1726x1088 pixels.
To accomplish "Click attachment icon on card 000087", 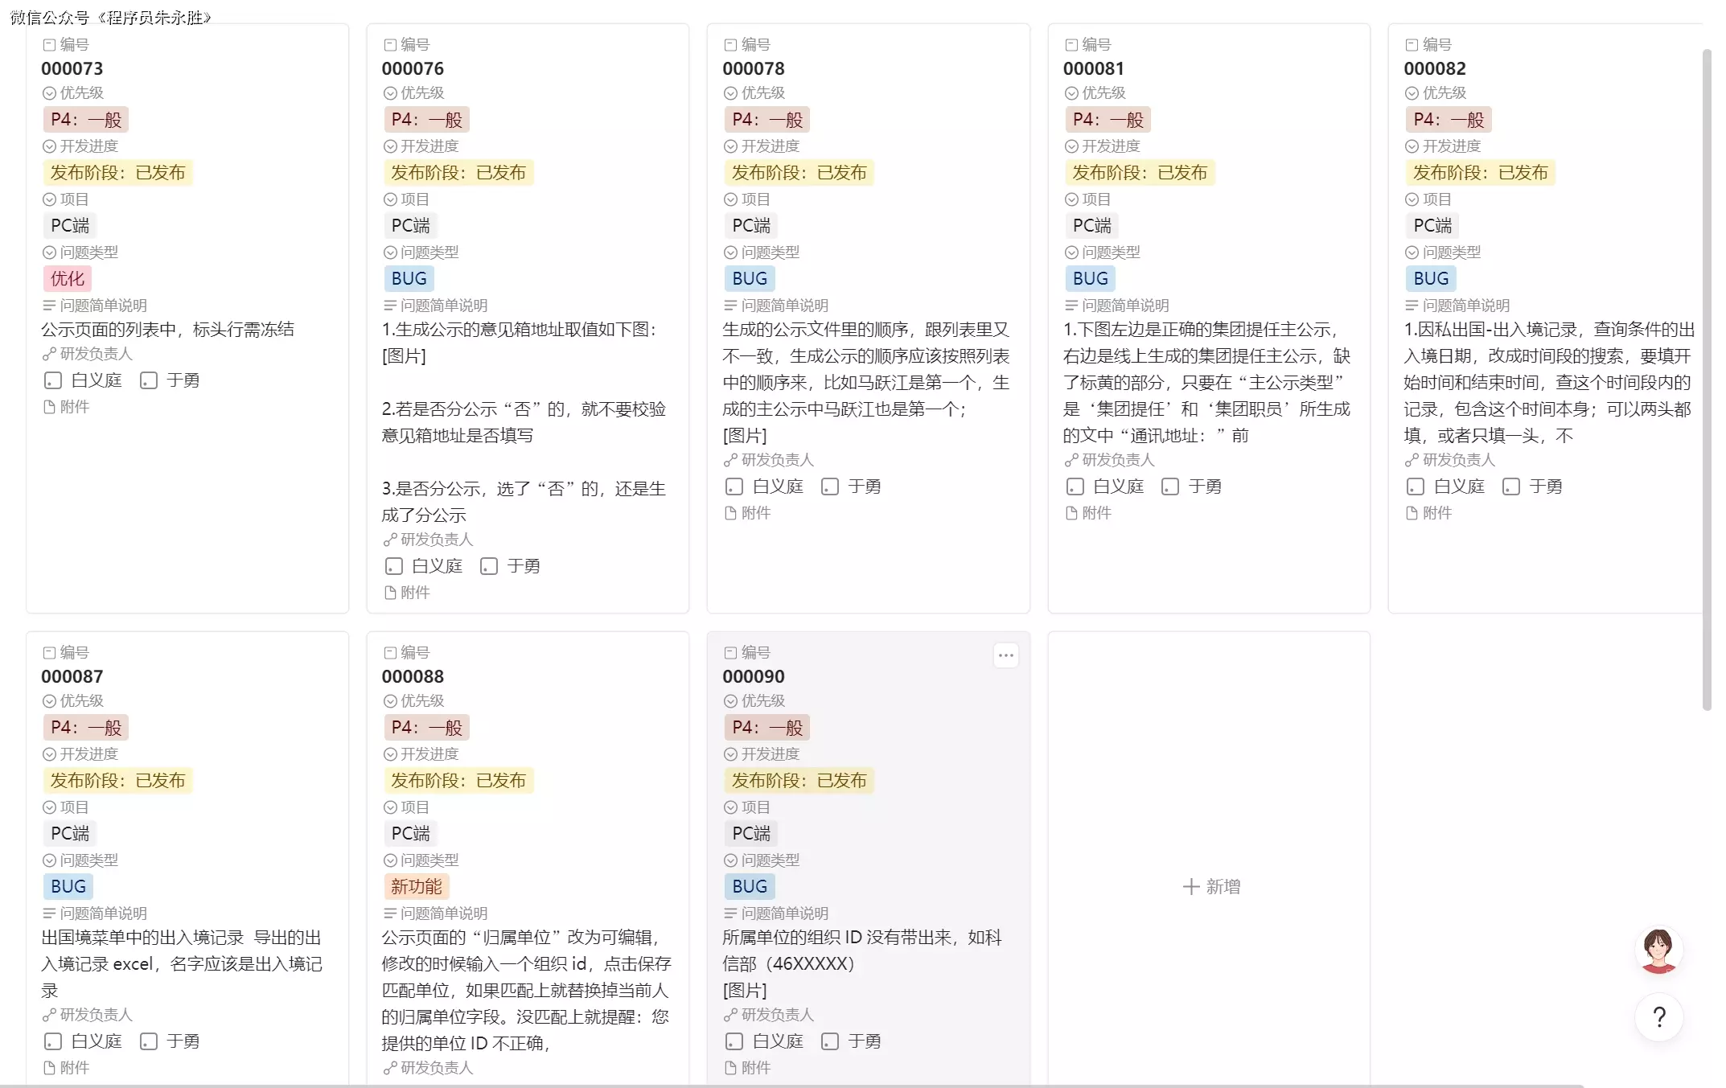I will [x=49, y=1068].
